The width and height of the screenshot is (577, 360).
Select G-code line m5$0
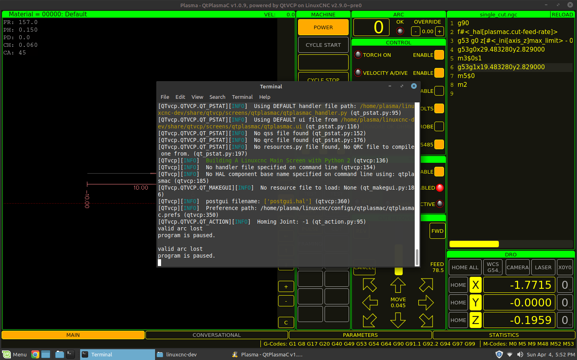tap(466, 76)
